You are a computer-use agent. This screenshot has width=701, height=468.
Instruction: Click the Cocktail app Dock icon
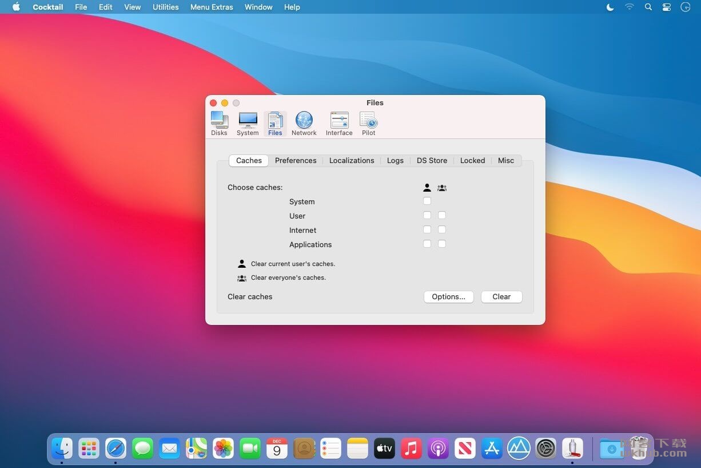pyautogui.click(x=572, y=449)
